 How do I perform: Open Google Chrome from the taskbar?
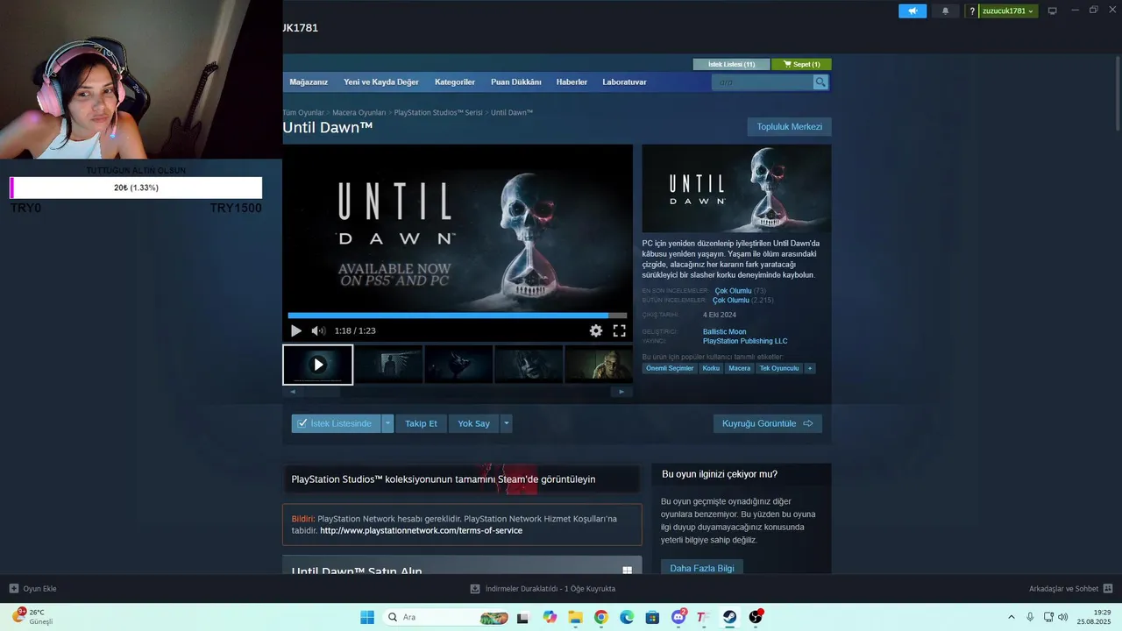pyautogui.click(x=600, y=617)
